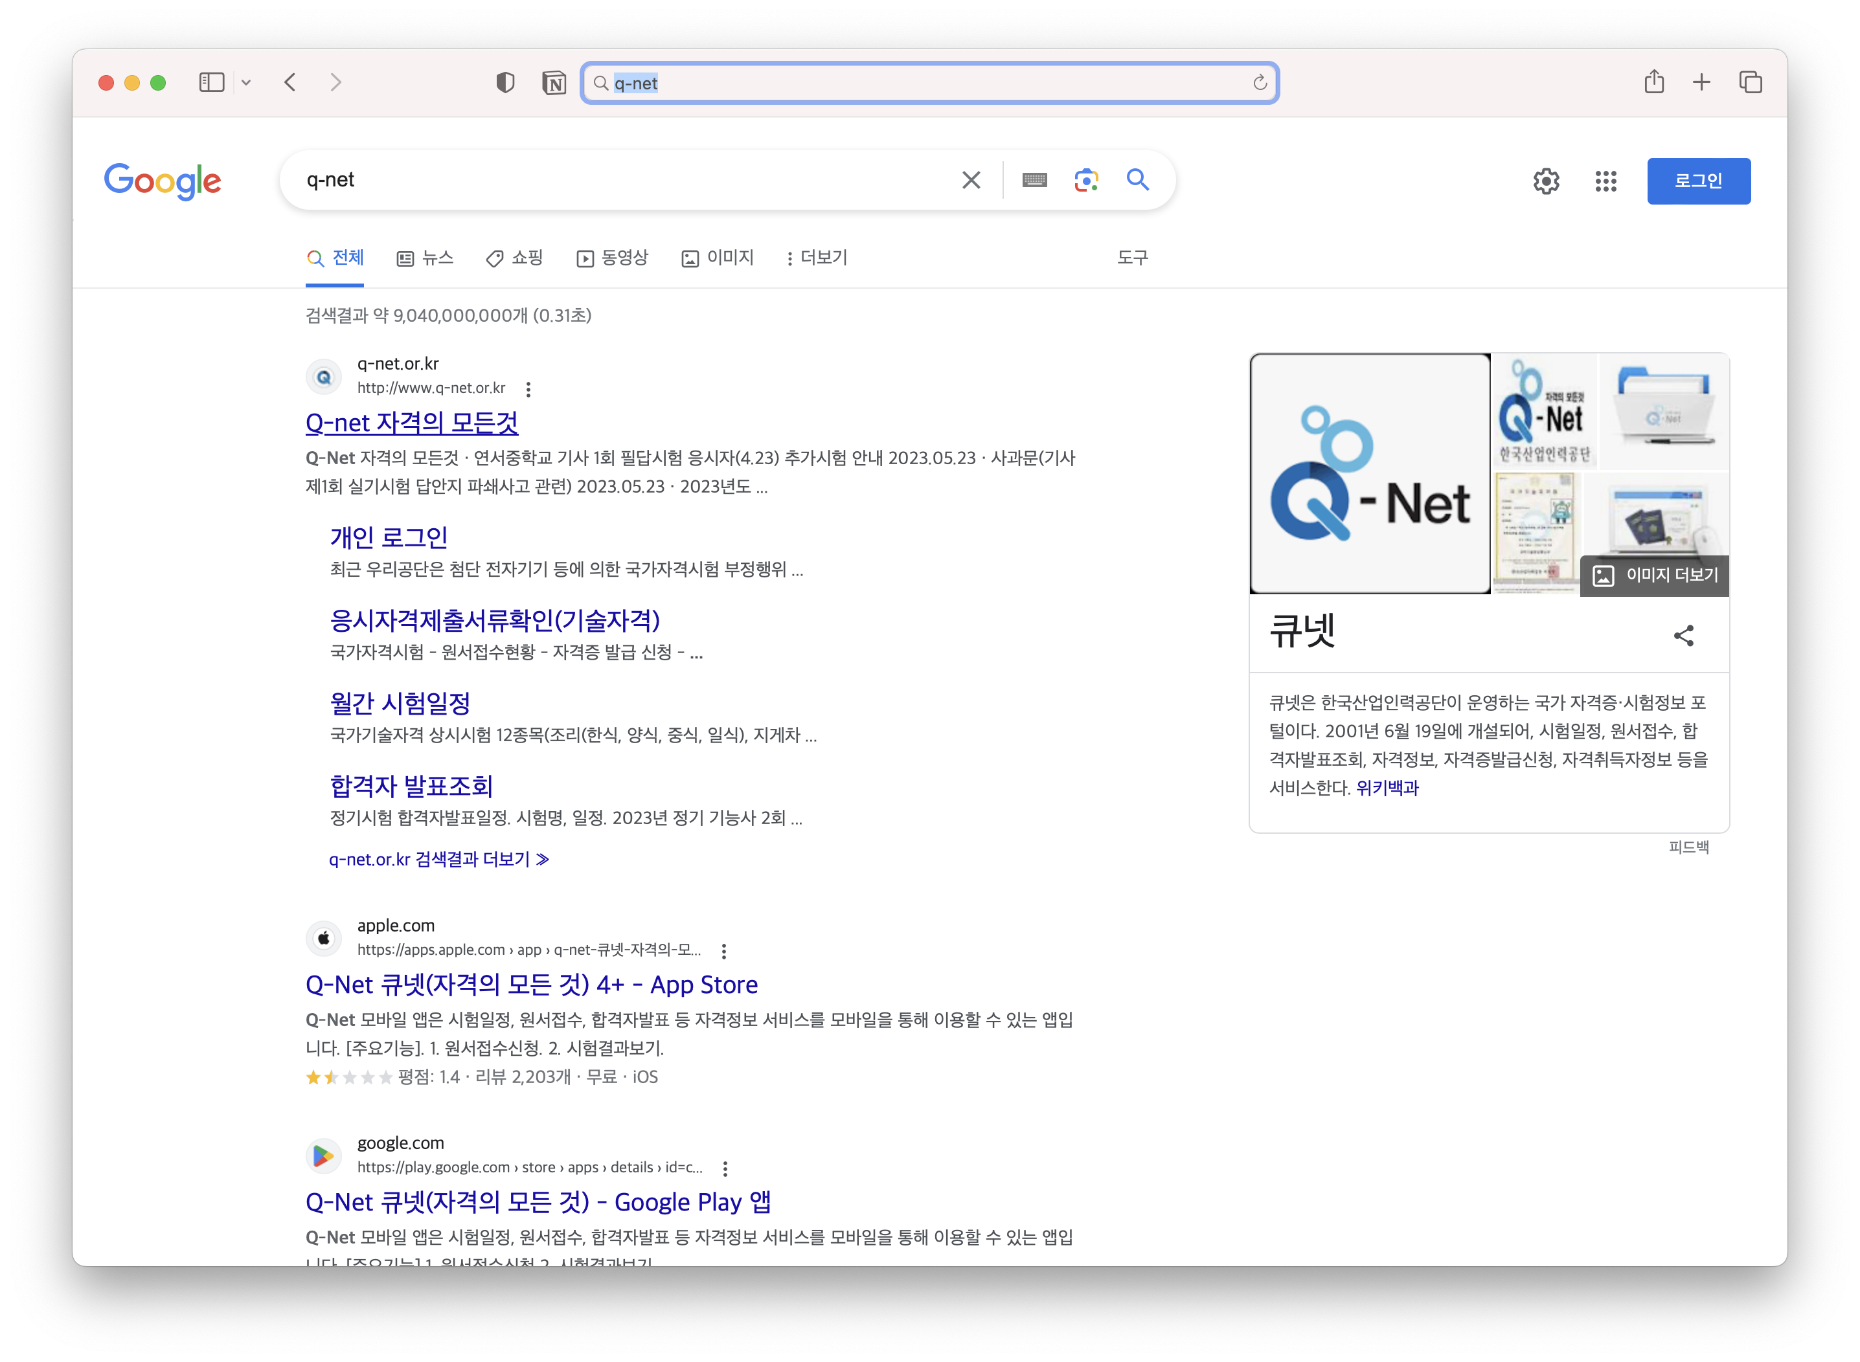1860x1362 pixels.
Task: Open Google quick settings gear
Action: 1546,181
